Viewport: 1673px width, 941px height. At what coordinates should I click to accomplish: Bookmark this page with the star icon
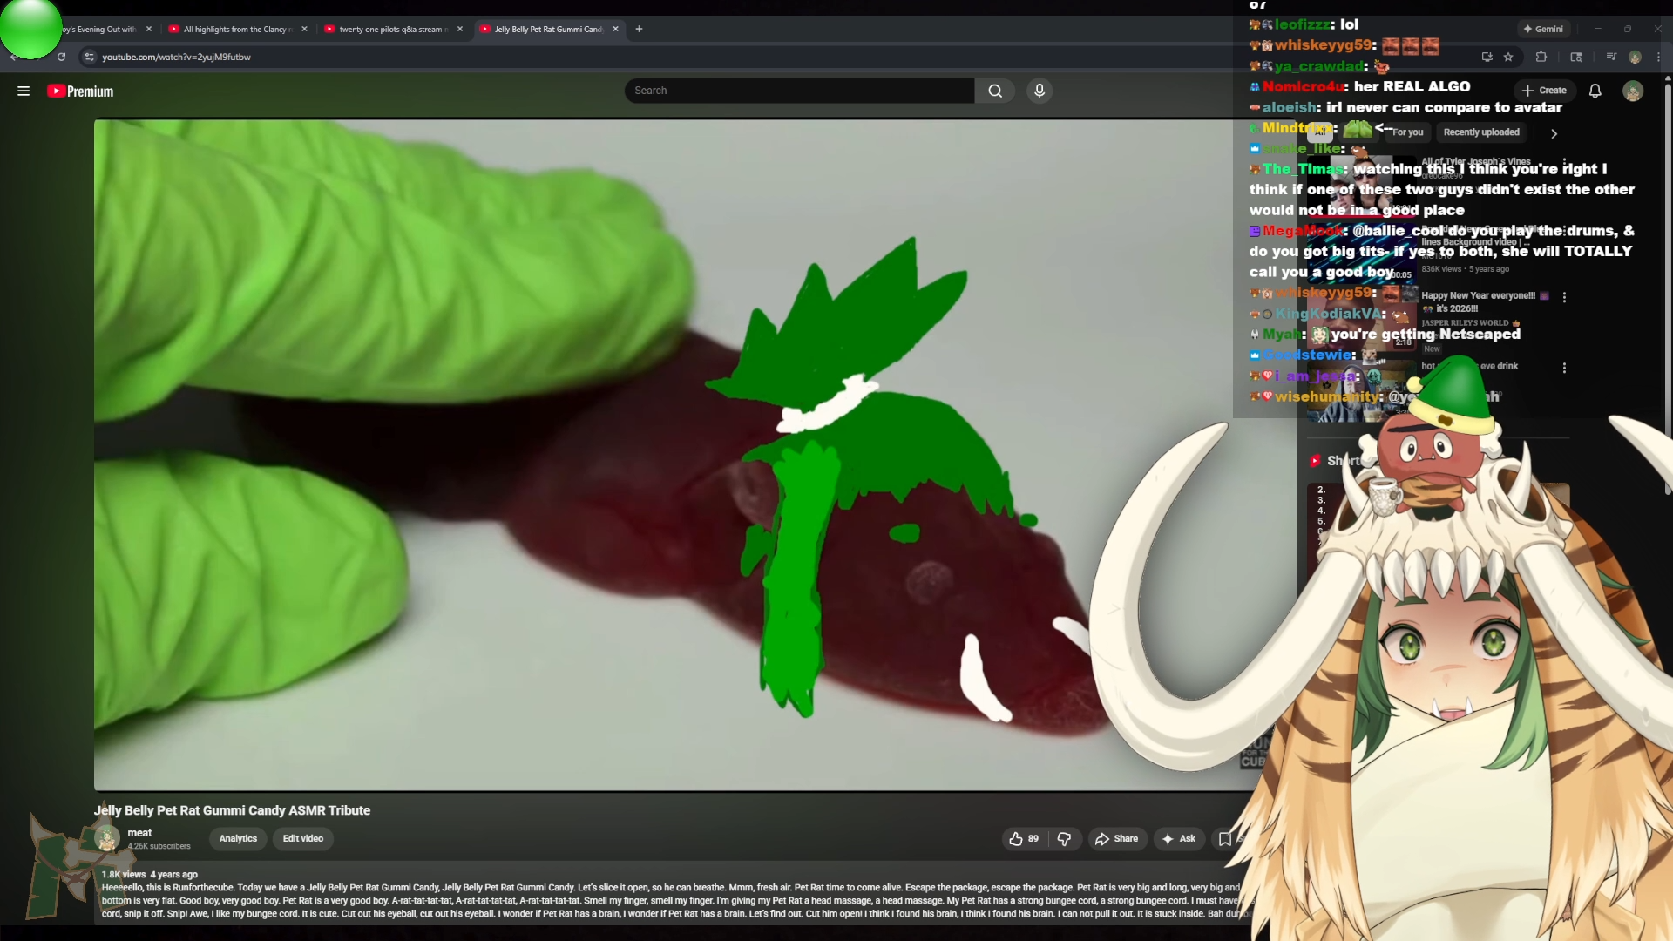coord(1508,57)
